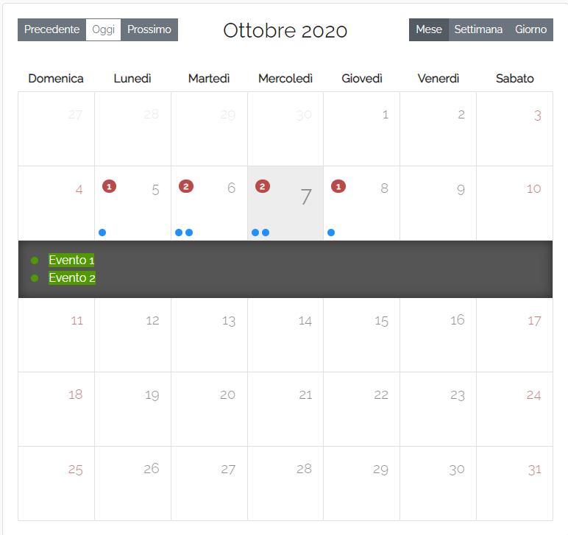Select October 21 day cell
The width and height of the screenshot is (568, 535).
(285, 408)
